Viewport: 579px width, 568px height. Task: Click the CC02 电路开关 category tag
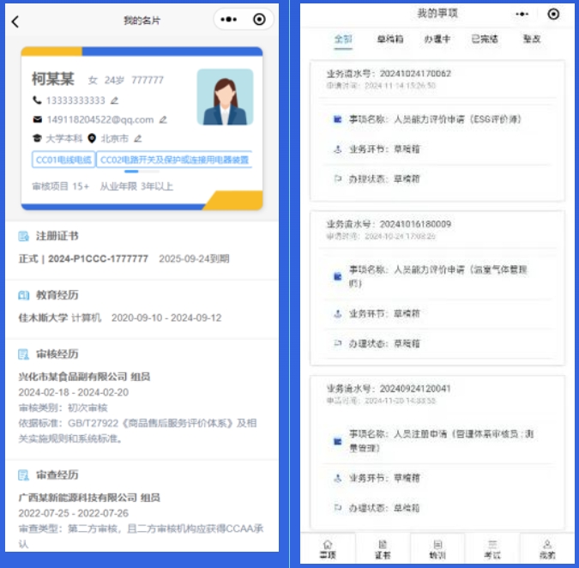tap(174, 160)
